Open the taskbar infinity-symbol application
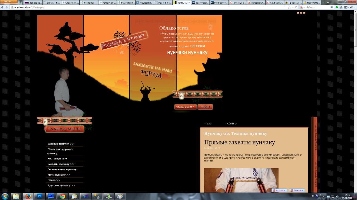 pos(86,196)
